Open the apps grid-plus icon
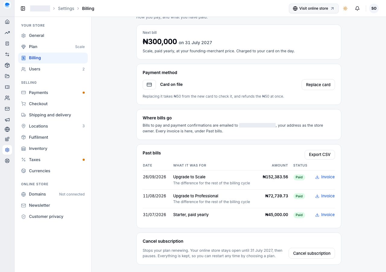Screen dimensions: 386x272 coord(7,139)
